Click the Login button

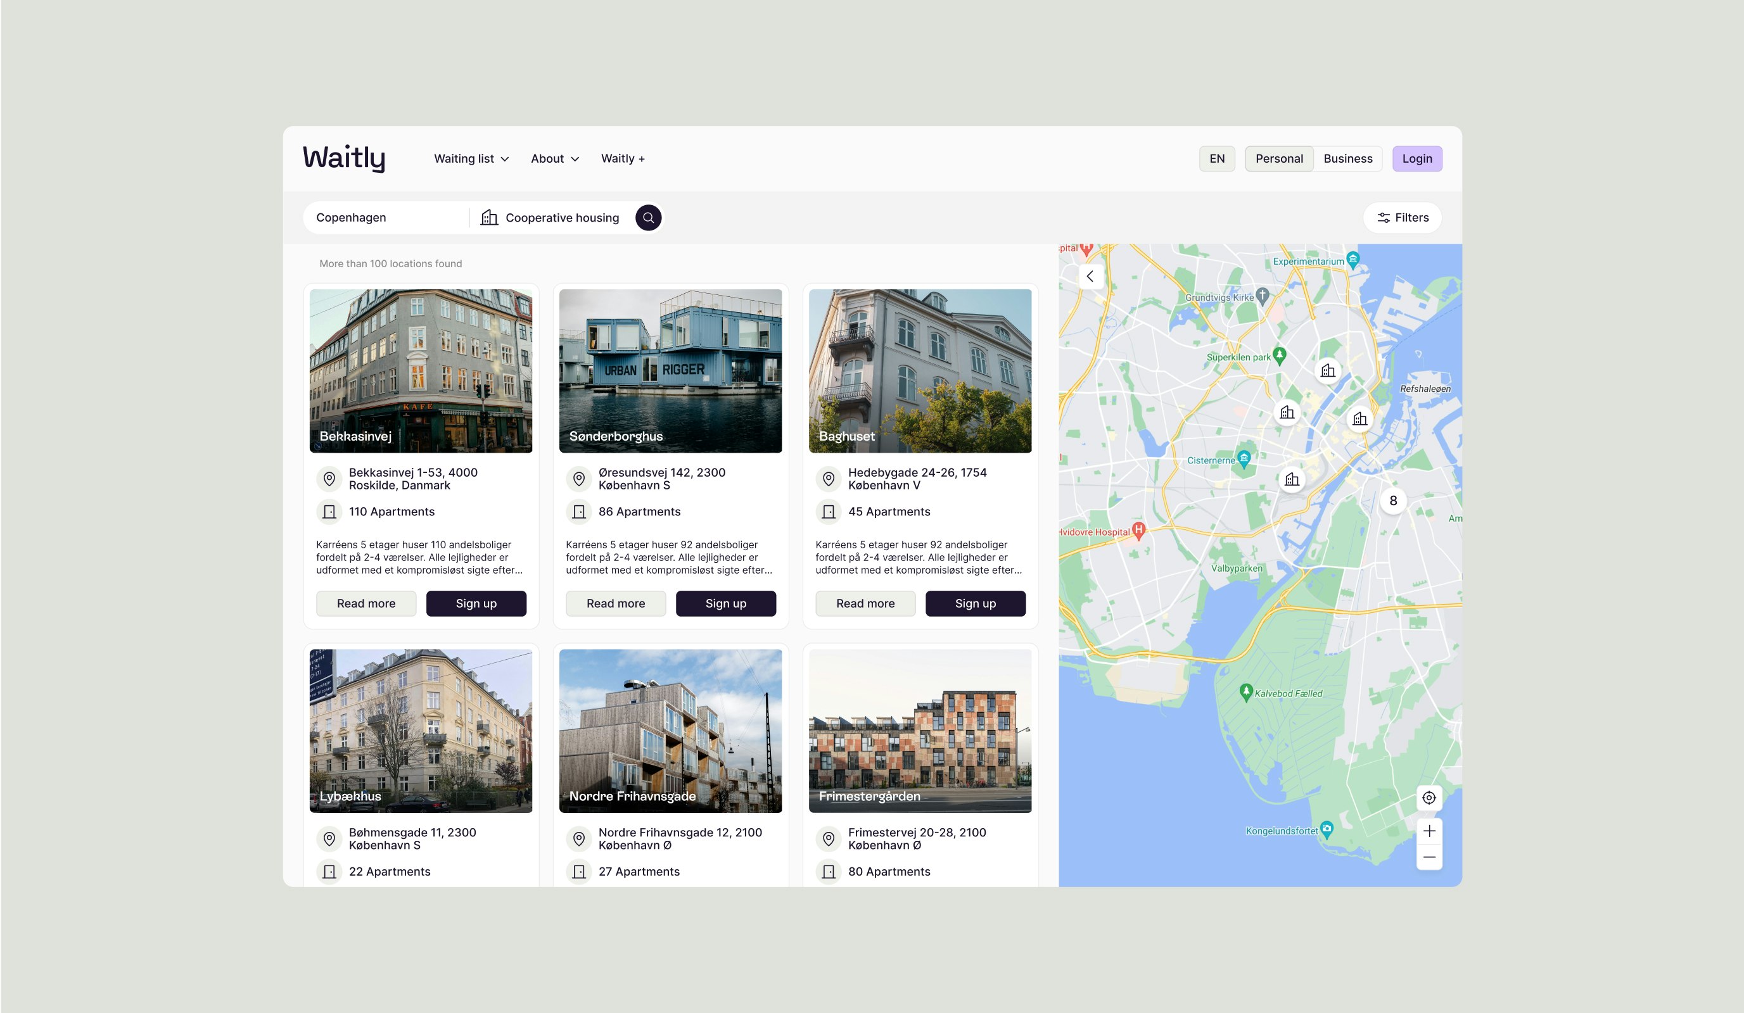tap(1416, 159)
